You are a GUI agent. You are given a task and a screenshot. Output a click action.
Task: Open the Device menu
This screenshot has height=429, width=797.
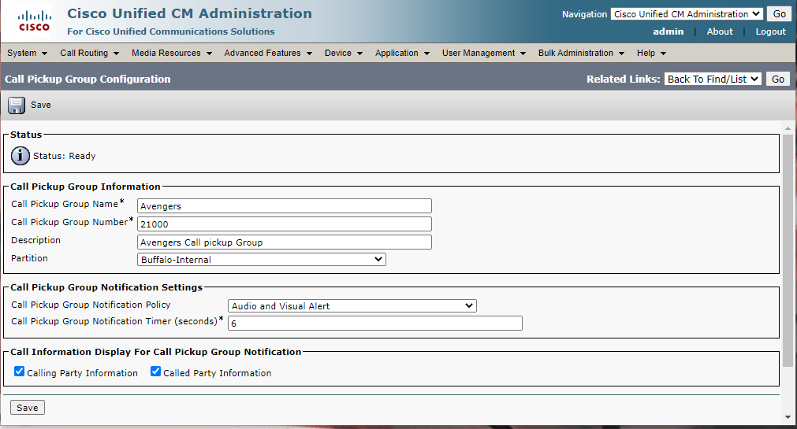(x=344, y=53)
